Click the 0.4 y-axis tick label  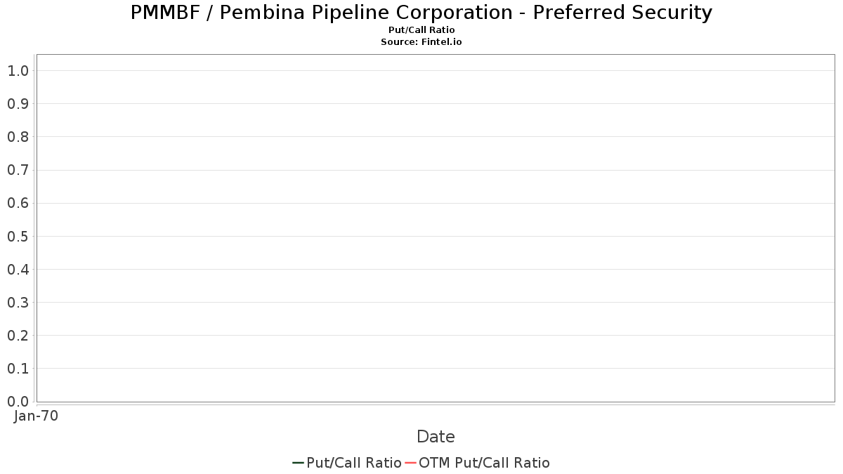point(18,269)
